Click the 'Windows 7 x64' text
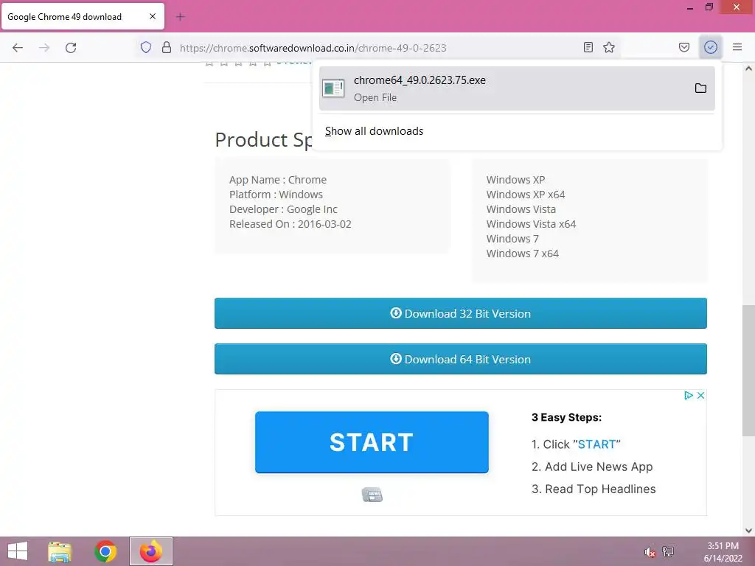 [523, 254]
